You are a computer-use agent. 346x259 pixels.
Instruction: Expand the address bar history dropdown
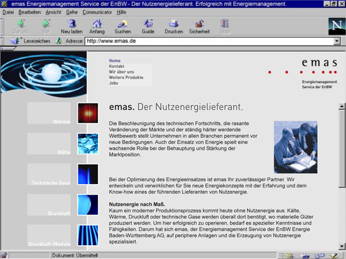(337, 41)
